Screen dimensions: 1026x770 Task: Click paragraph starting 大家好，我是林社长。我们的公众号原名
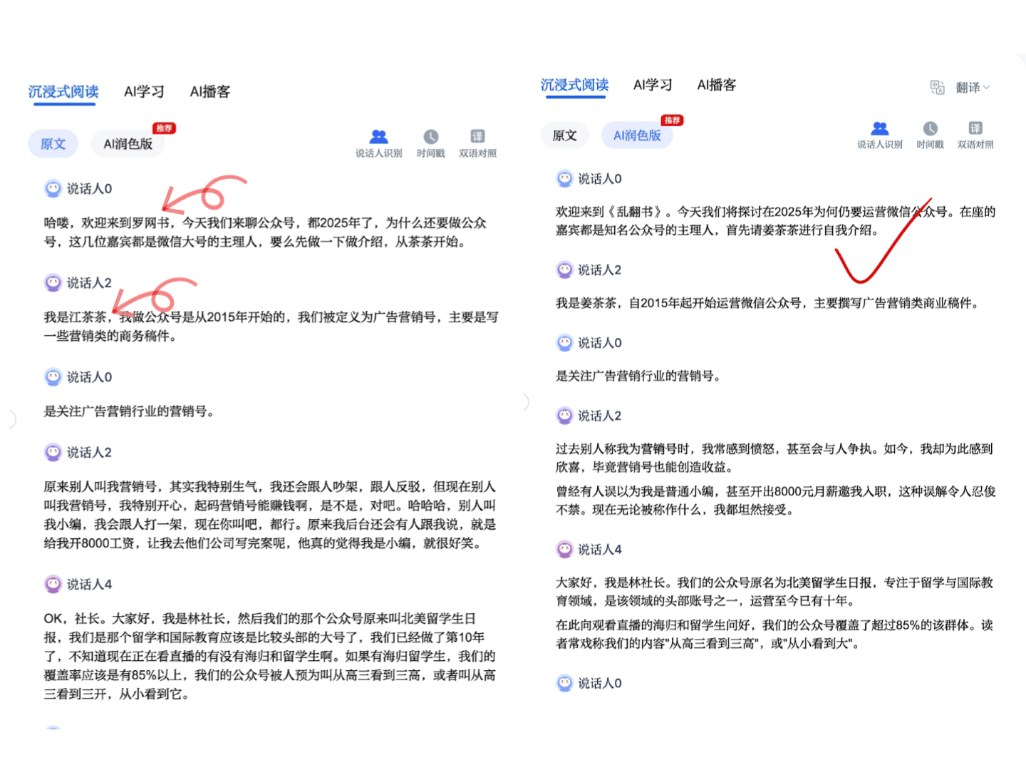point(774,592)
